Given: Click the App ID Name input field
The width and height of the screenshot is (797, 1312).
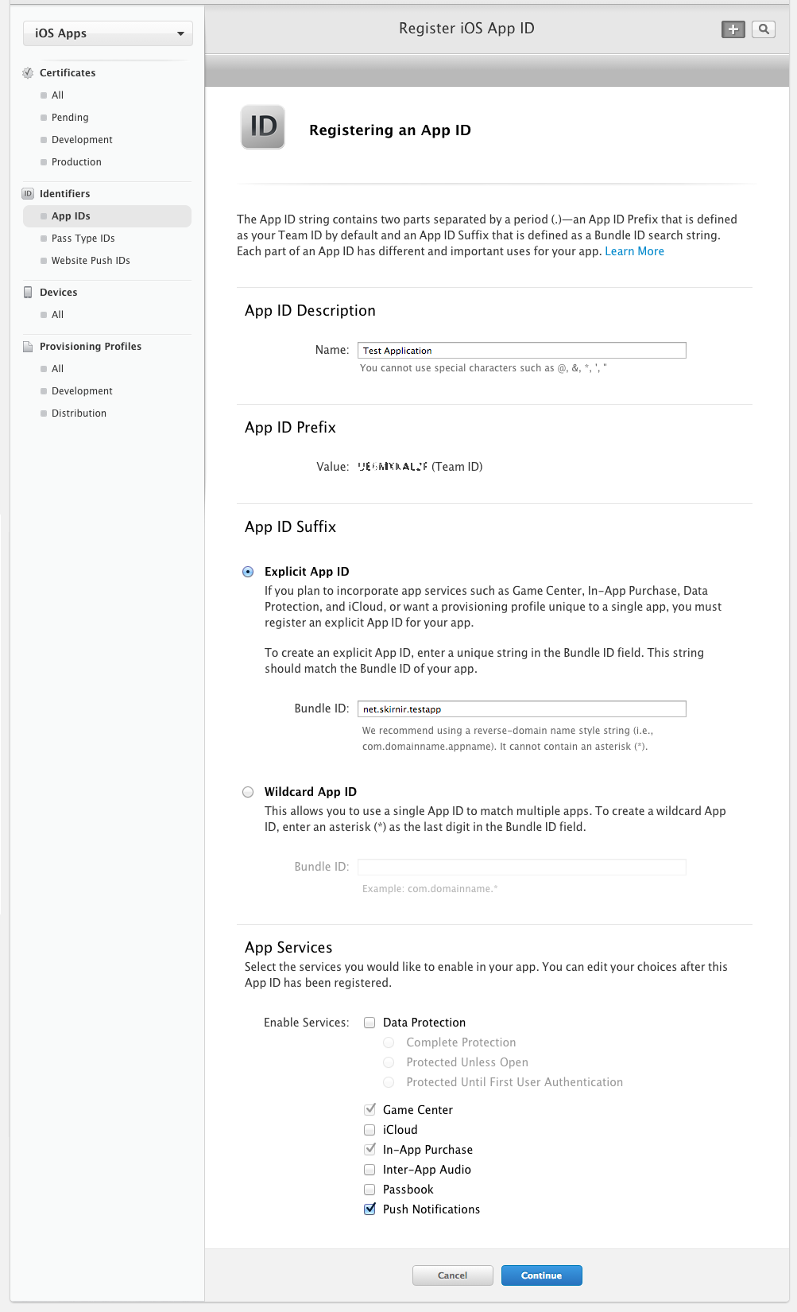Looking at the screenshot, I should (x=521, y=351).
